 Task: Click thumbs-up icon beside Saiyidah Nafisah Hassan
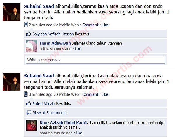coord(28,34)
